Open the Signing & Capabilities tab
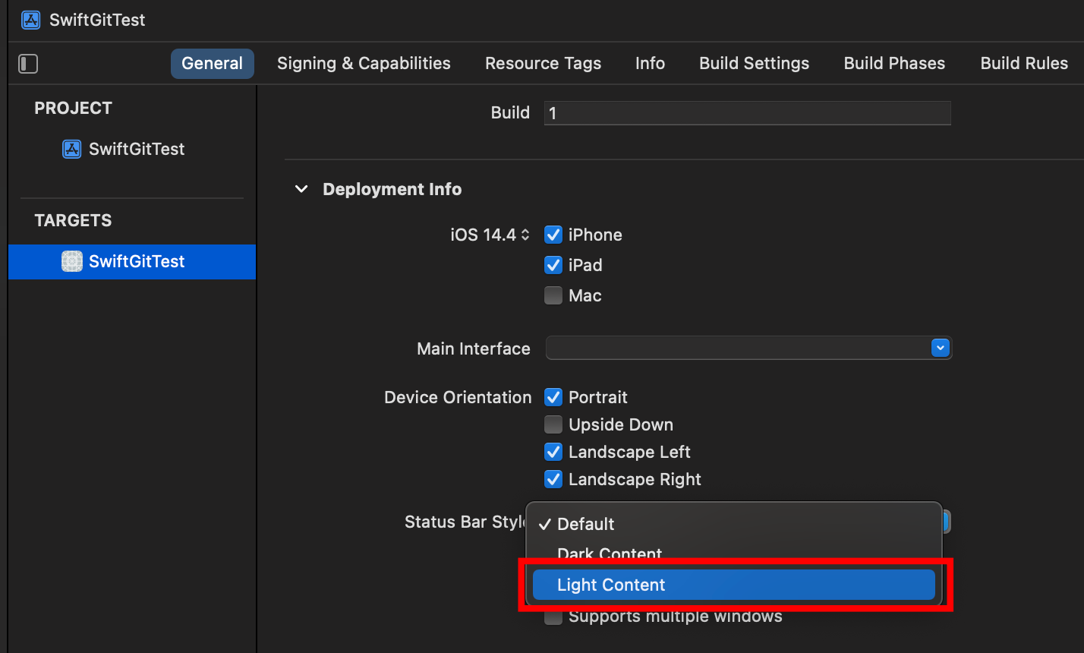Screen dimensions: 1084x653 pos(364,64)
